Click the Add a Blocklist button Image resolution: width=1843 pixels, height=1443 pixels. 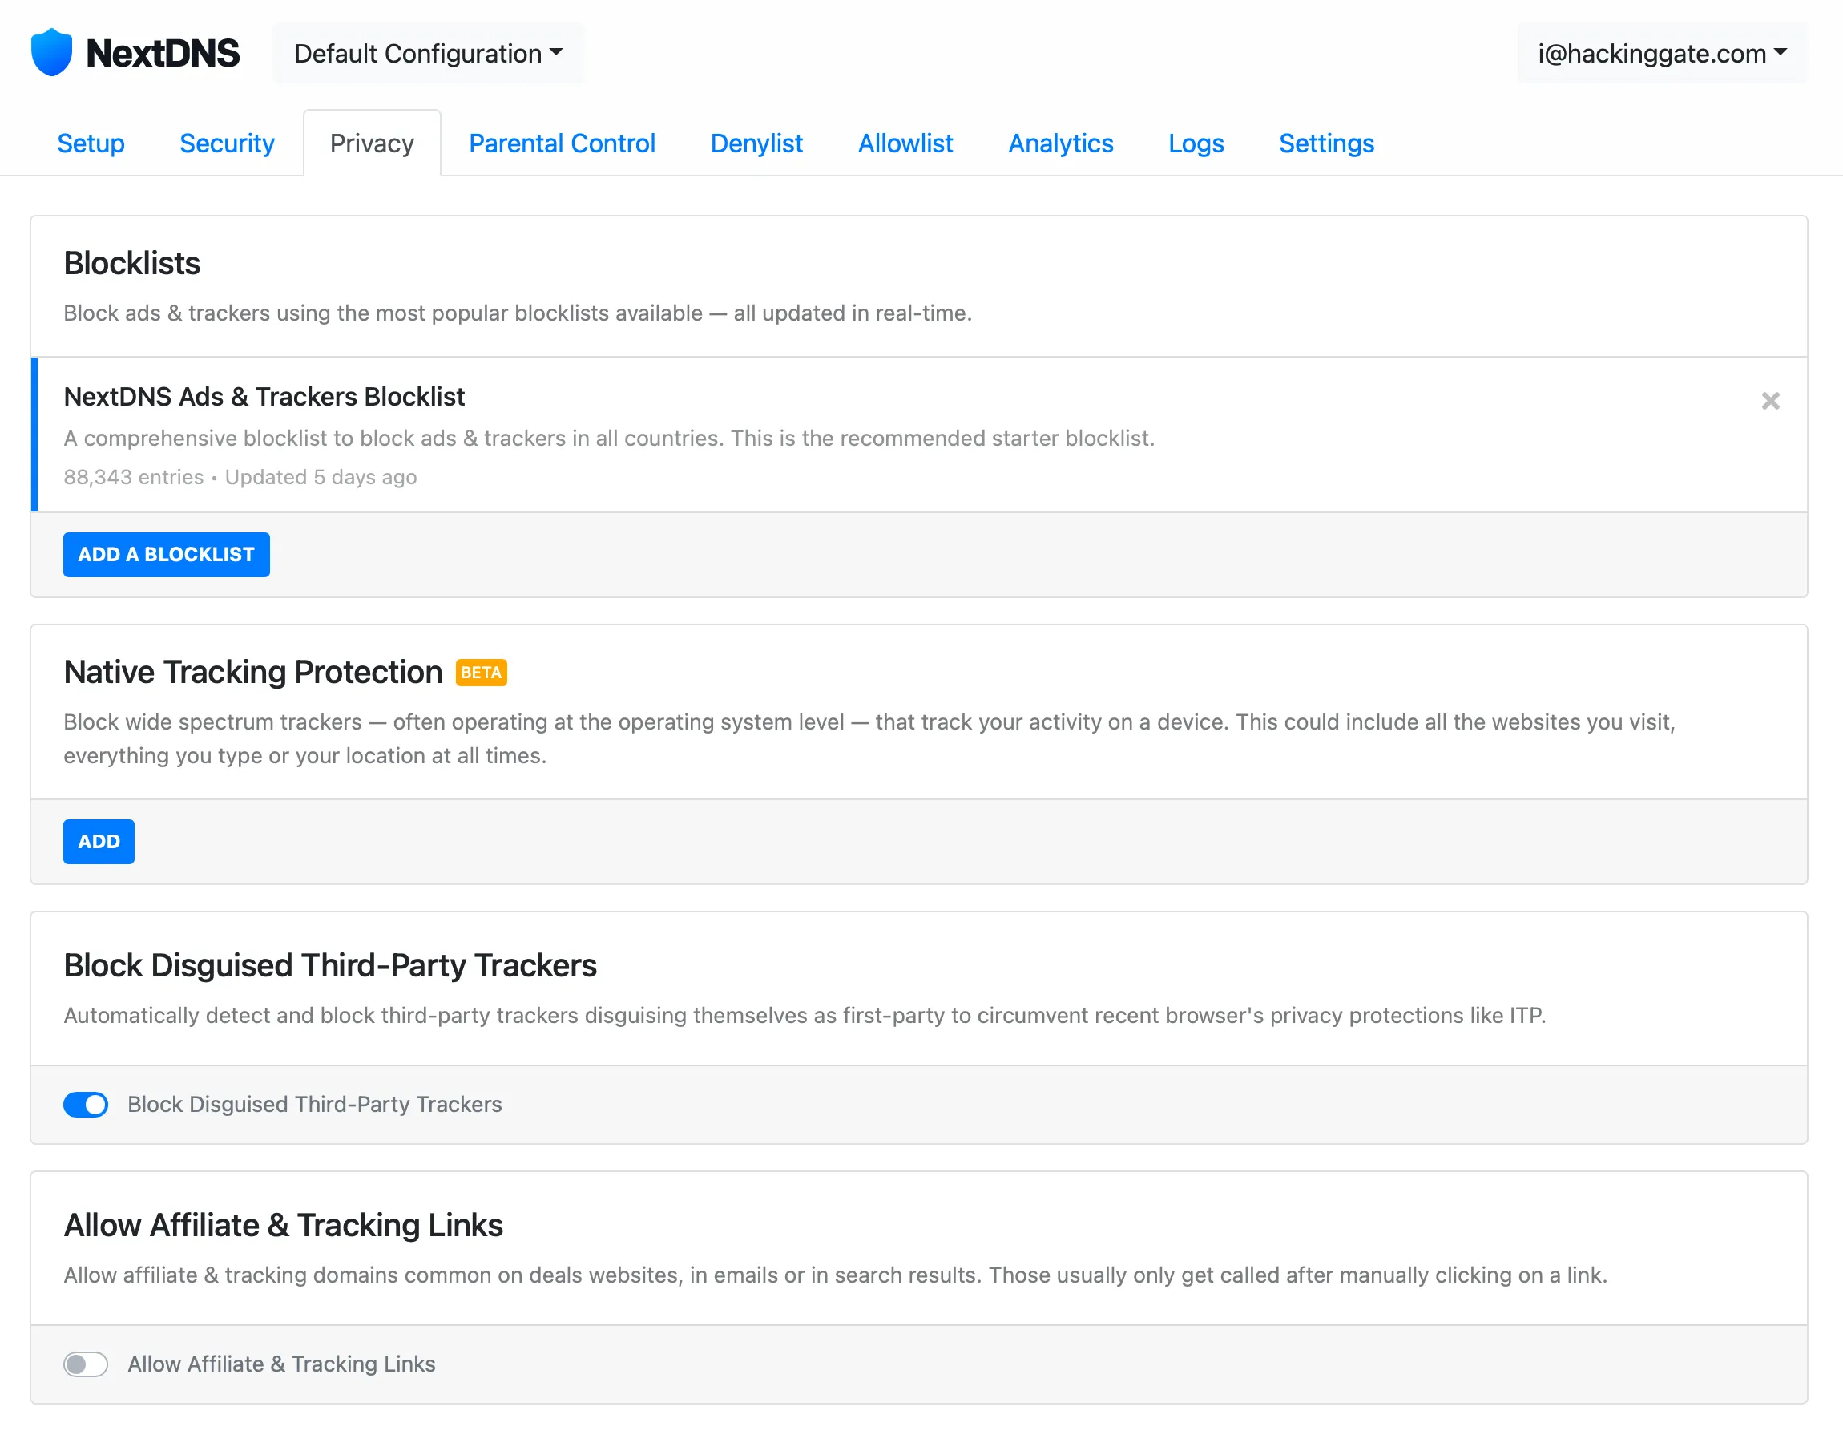pos(167,554)
